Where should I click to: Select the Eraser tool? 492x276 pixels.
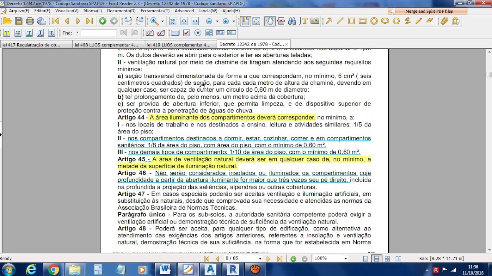click(430, 21)
